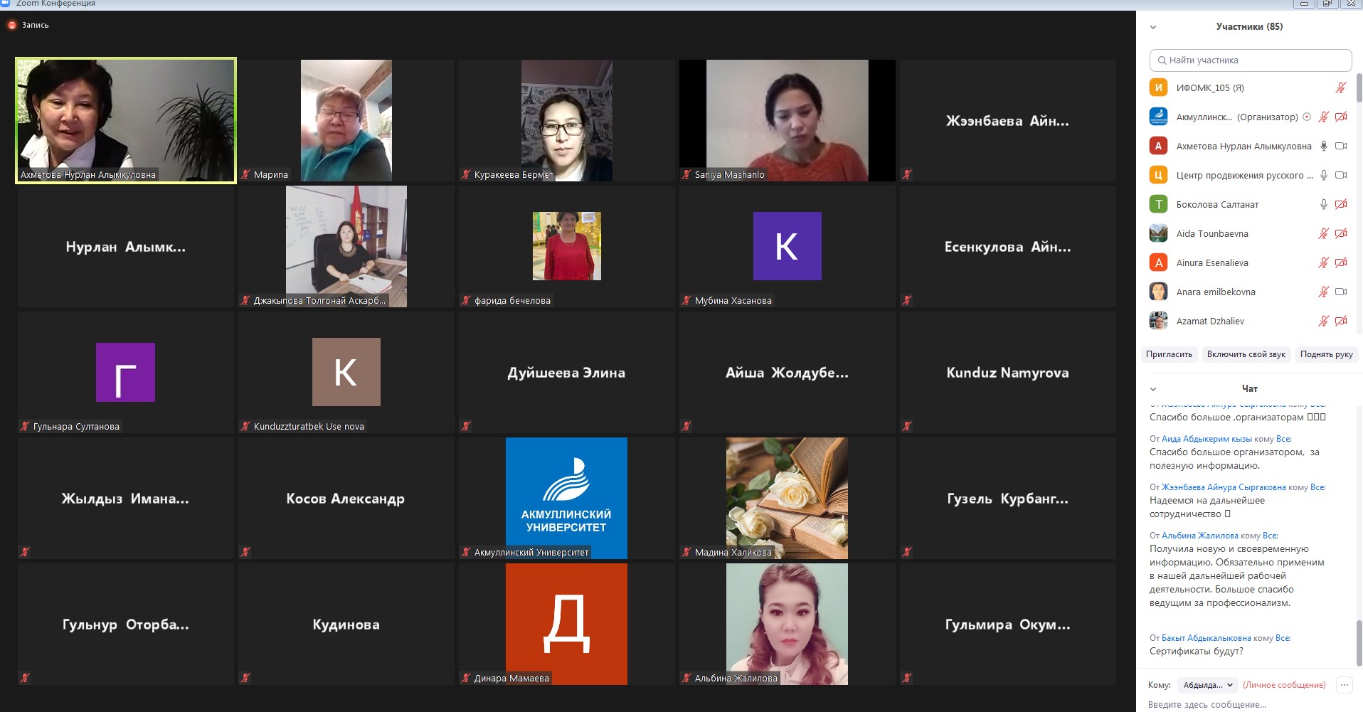Click camera icon next to Anara emilbekovna
Screen dimensions: 1363x712
1341,292
